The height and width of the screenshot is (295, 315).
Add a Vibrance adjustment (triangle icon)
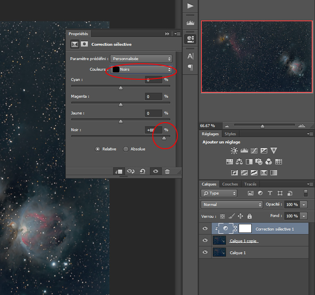[274, 150]
